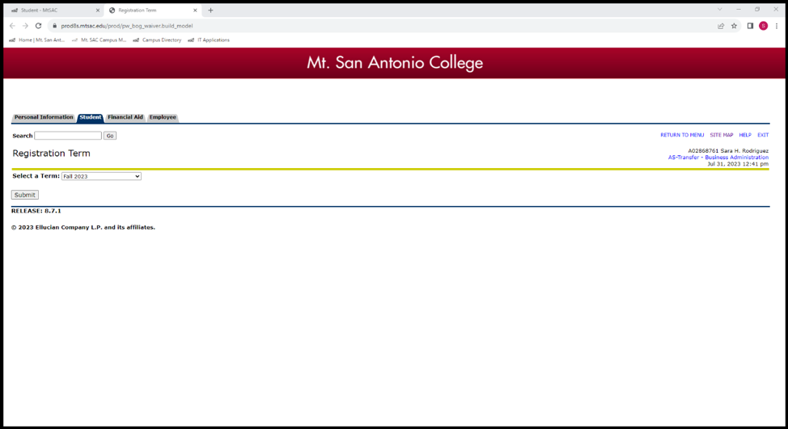The image size is (788, 429).
Task: Open Chrome three-dot menu
Action: (777, 26)
